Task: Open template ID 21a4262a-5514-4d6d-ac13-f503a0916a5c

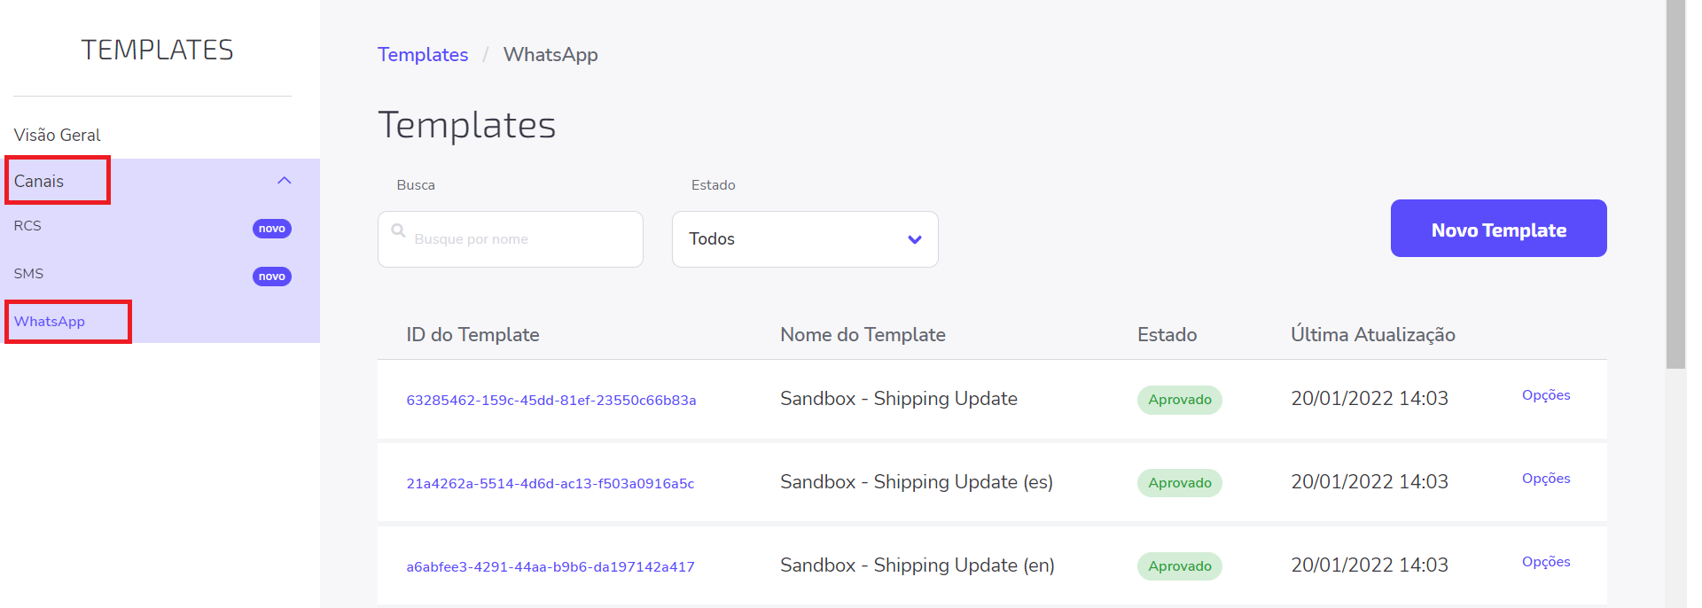Action: 550,484
